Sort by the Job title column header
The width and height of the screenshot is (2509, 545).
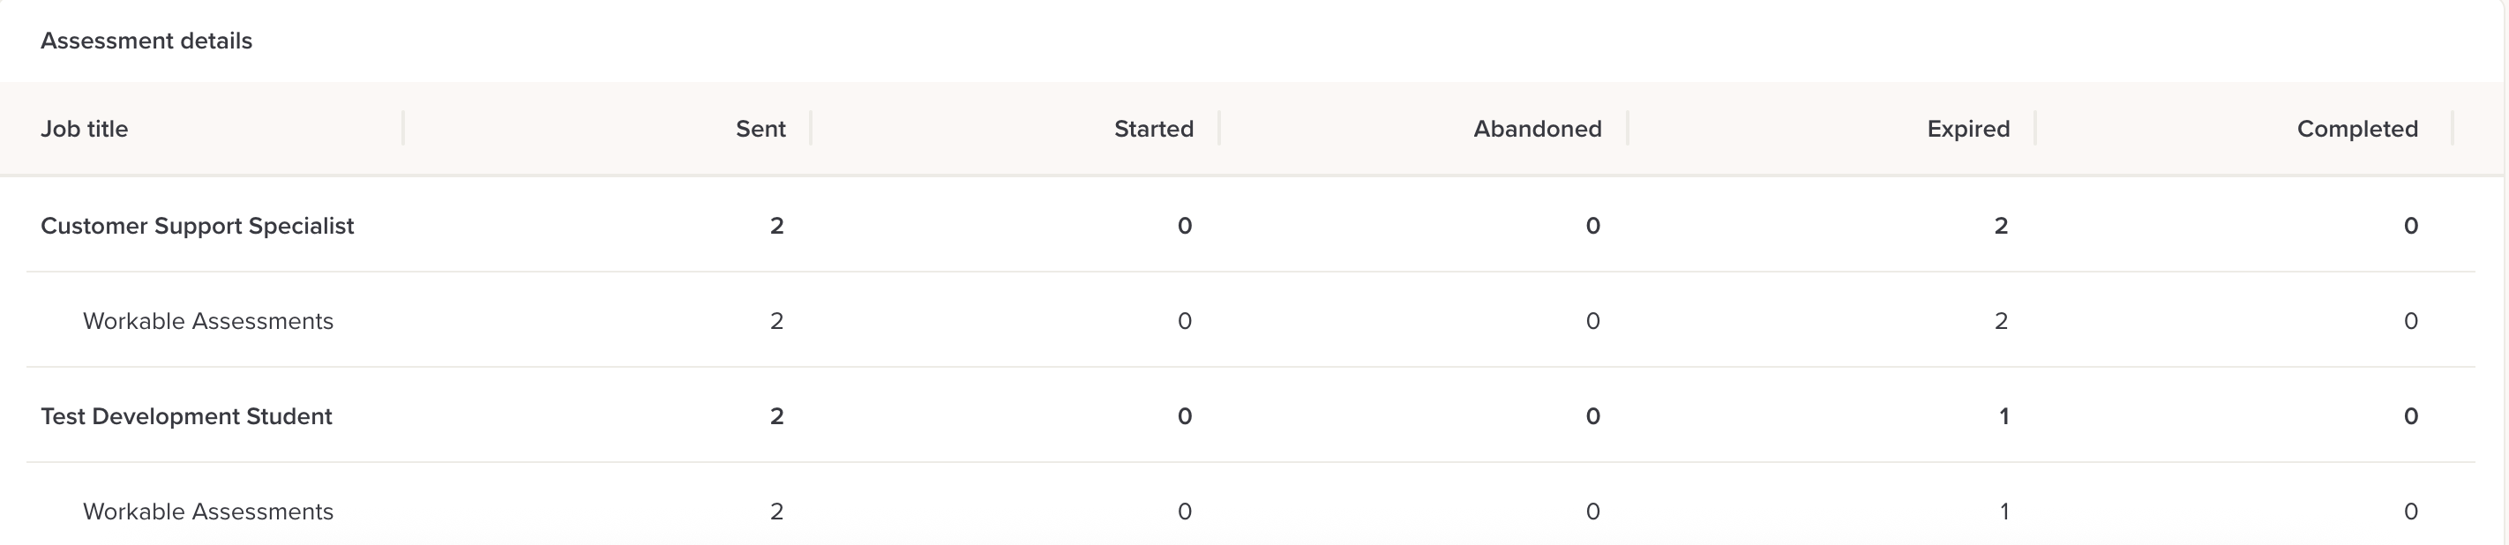[x=85, y=130]
